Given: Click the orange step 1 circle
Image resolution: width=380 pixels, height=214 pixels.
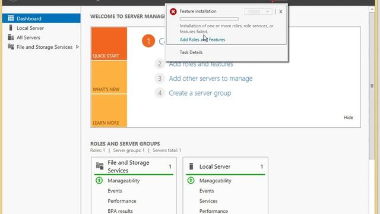Looking at the screenshot, I should click(x=148, y=41).
